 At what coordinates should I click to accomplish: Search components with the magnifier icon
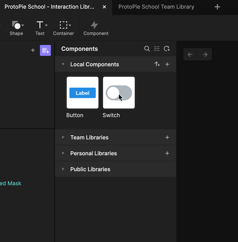click(147, 49)
